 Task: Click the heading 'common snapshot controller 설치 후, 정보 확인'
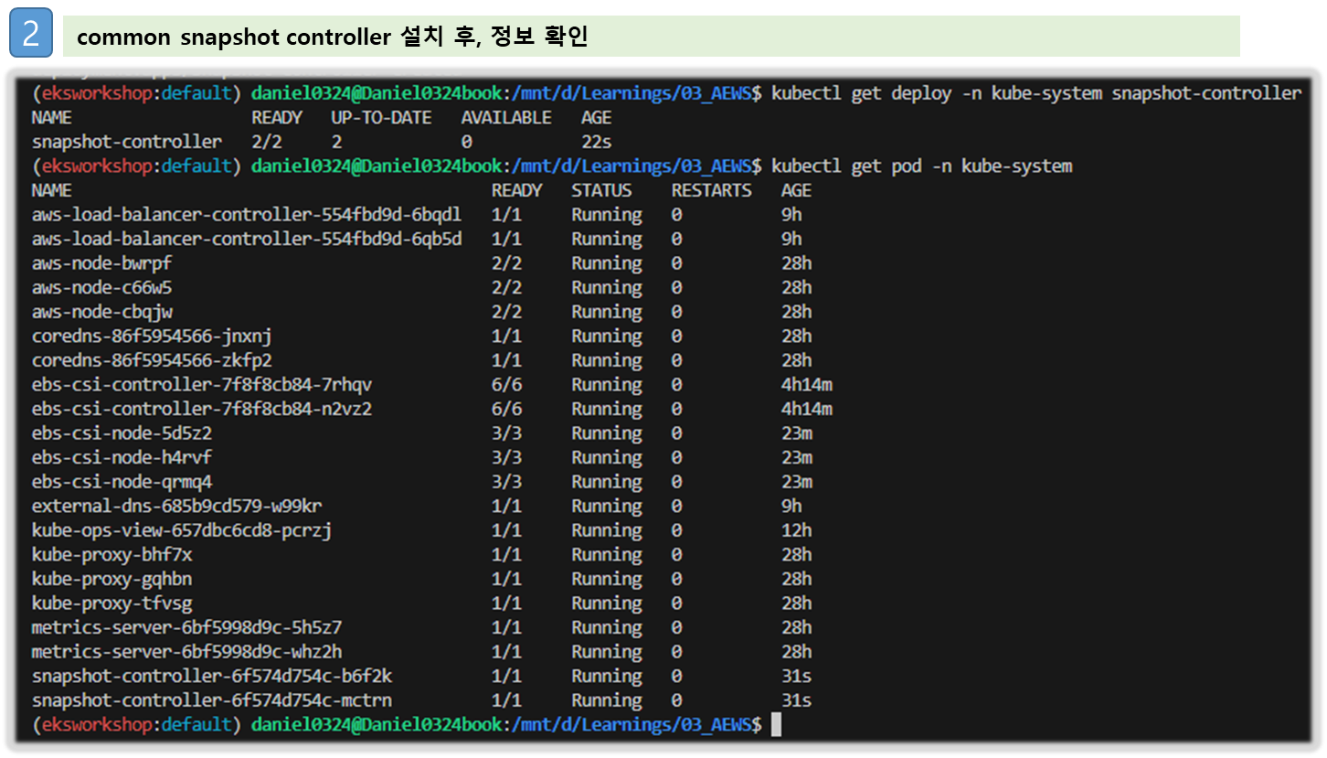pyautogui.click(x=332, y=37)
